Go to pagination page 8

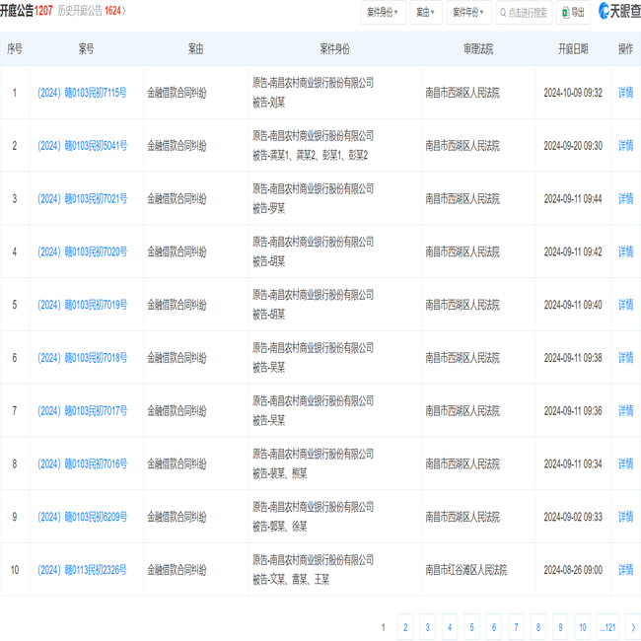[x=538, y=627]
